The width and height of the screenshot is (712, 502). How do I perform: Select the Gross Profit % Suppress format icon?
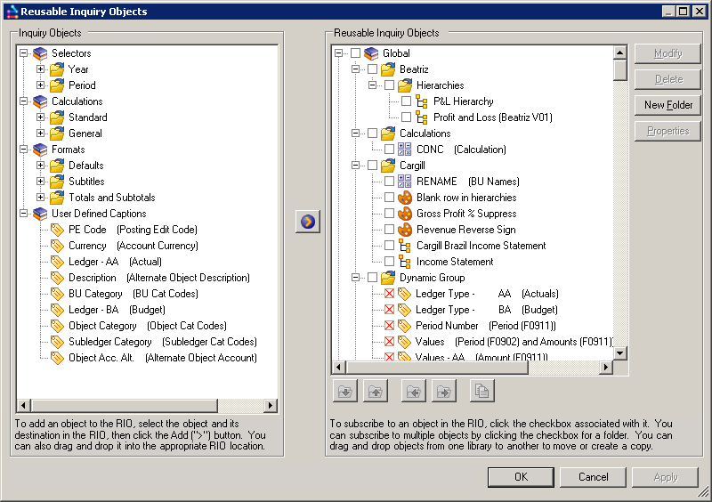click(405, 214)
